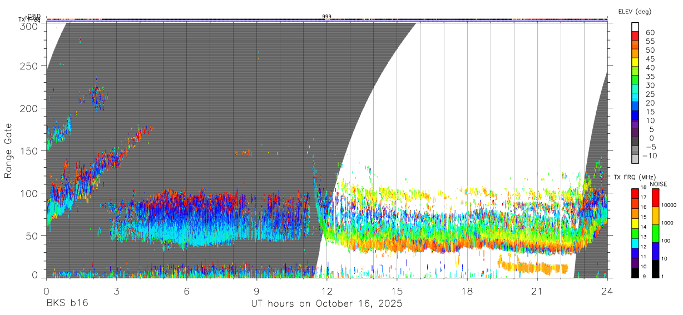
Task: Click the "999" CPID value above plot
Action: click(326, 17)
